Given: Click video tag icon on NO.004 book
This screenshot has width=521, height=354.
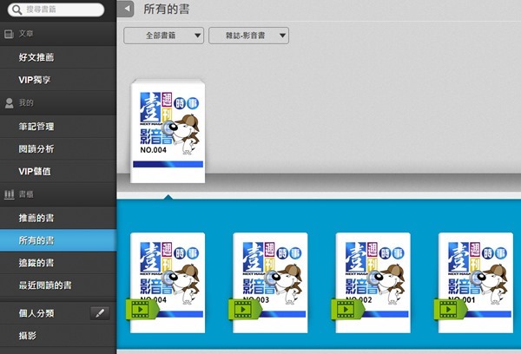Looking at the screenshot, I should coord(142,310).
